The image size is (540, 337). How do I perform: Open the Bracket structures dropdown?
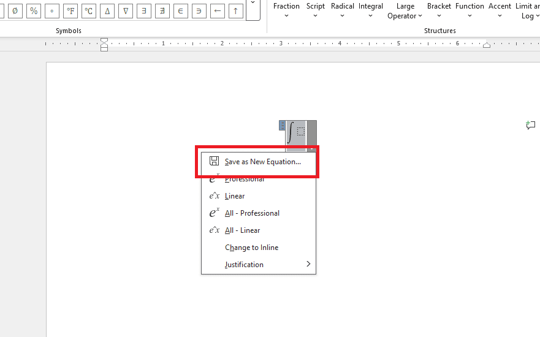439,10
